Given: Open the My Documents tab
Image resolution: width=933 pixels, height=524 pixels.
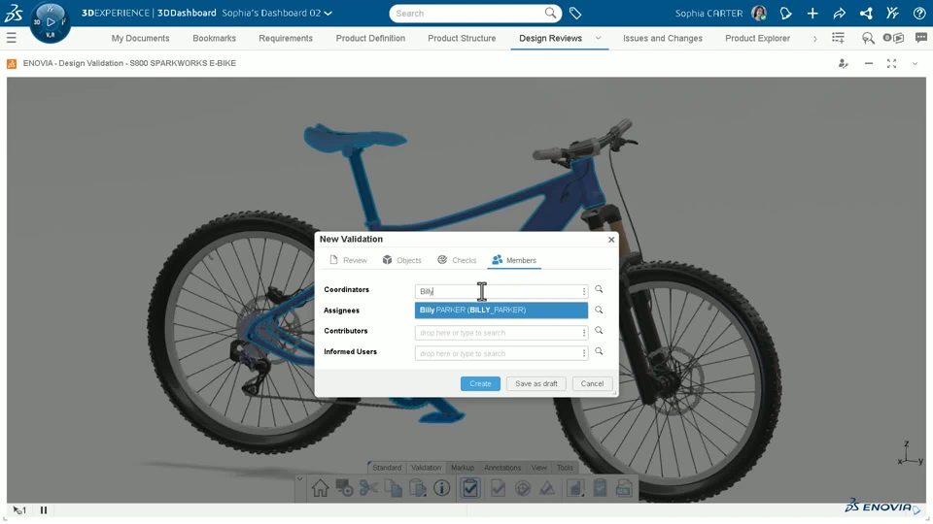Looking at the screenshot, I should (x=140, y=38).
